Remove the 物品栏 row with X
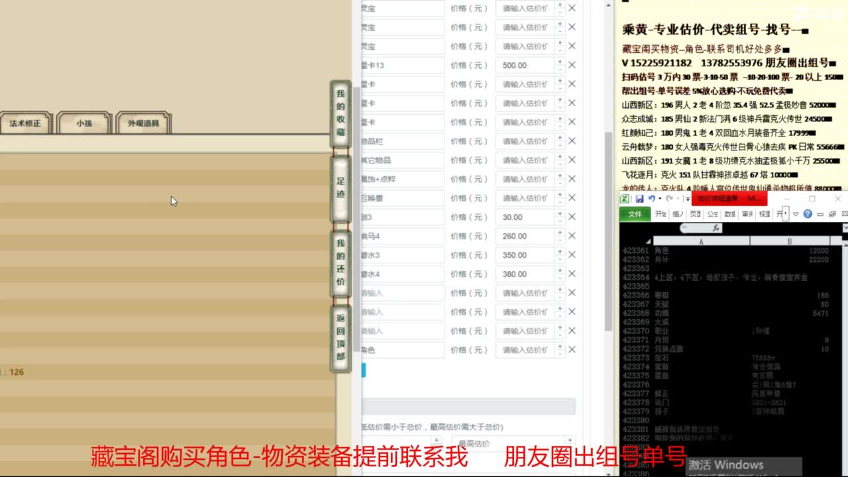The image size is (848, 477). tap(572, 141)
